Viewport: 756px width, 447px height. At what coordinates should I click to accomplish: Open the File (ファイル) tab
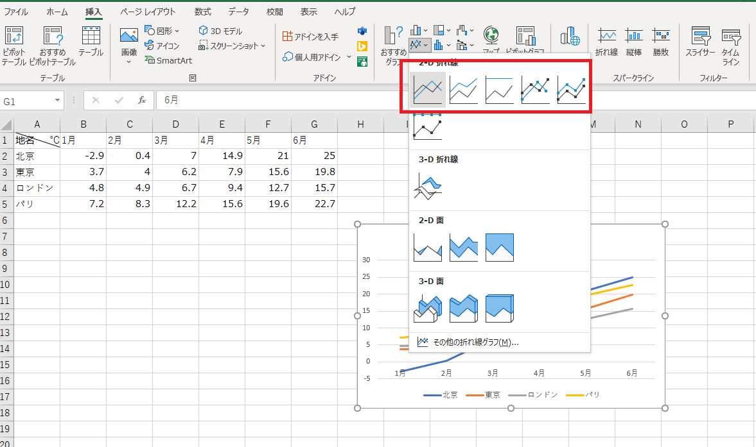pyautogui.click(x=16, y=12)
